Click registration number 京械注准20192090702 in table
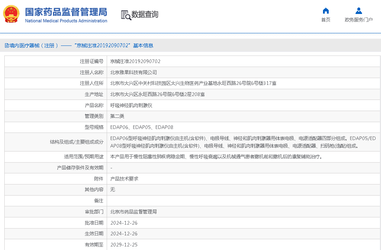The image size is (381, 250). (135, 62)
